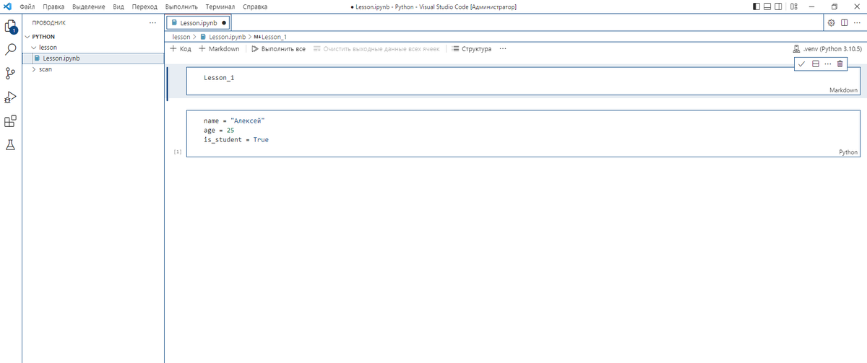867x363 pixels.
Task: Run all cells with Выполнить все
Action: pyautogui.click(x=278, y=49)
